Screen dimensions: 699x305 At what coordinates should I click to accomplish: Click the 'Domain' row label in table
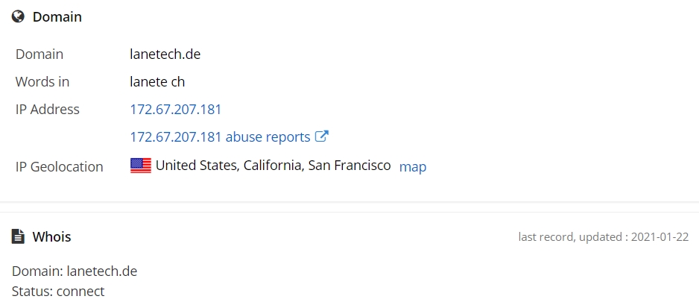click(39, 54)
